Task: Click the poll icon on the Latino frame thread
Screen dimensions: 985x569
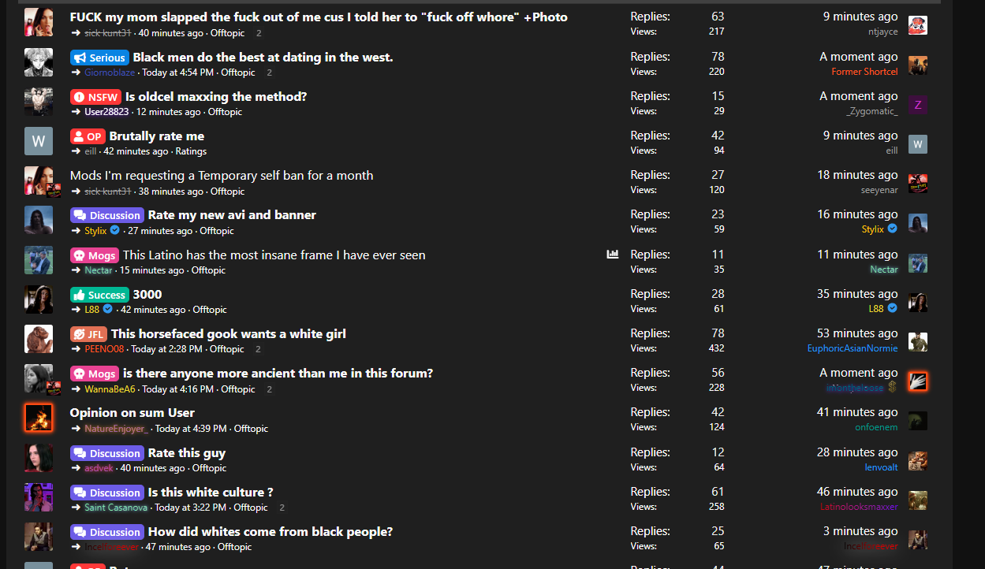Action: click(613, 255)
